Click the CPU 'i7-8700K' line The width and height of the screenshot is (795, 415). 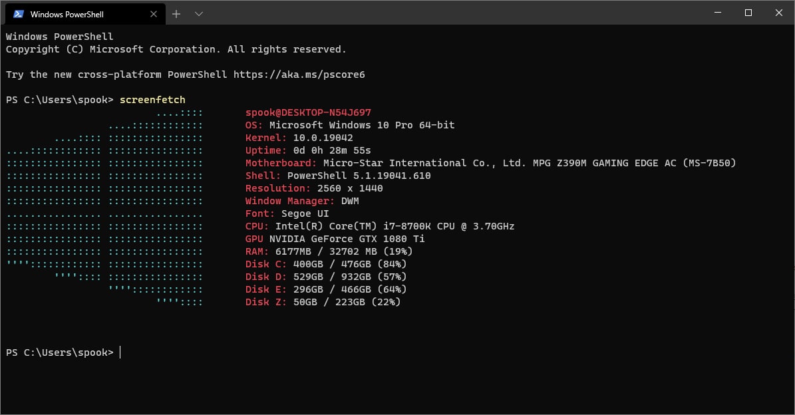[380, 227]
